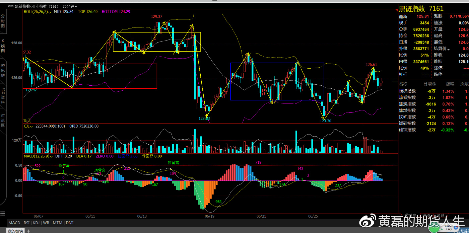
Task: Click the chain link icon beside 黑链指数
Action: pos(11,6)
